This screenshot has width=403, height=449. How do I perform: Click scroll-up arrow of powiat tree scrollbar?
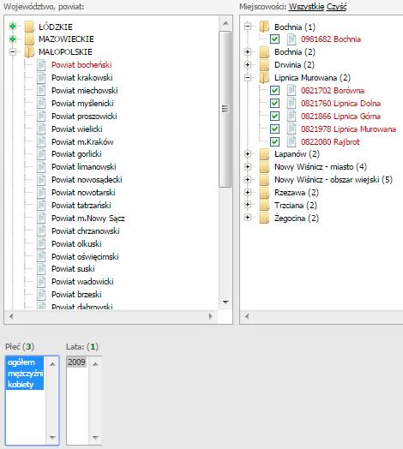click(226, 23)
